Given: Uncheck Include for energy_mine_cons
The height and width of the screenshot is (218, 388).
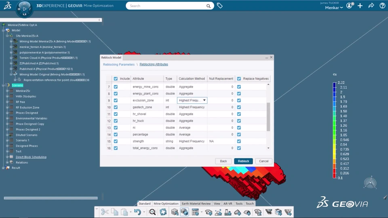Looking at the screenshot, I should click(116, 87).
